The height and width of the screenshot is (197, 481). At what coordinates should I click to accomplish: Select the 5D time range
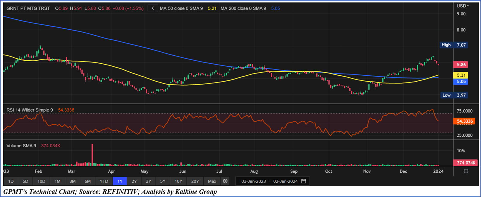[25, 181]
